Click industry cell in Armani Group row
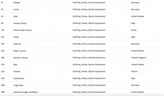The image size is (164, 96). coord(89,23)
